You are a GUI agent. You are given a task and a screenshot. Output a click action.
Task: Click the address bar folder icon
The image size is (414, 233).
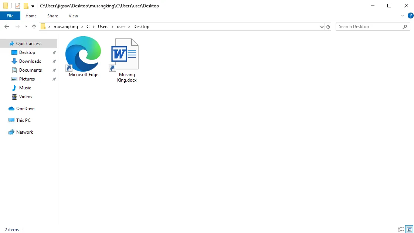pos(43,27)
